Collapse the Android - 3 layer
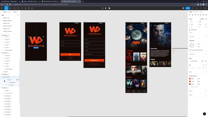The image size is (208, 117). pyautogui.click(x=1, y=53)
